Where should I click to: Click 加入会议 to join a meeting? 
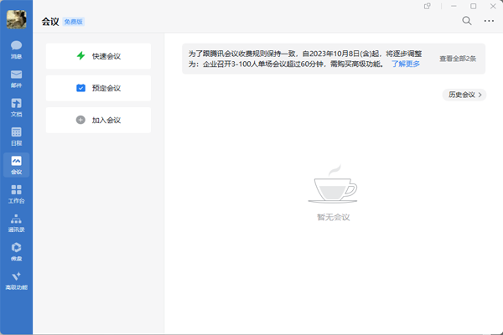pos(98,120)
